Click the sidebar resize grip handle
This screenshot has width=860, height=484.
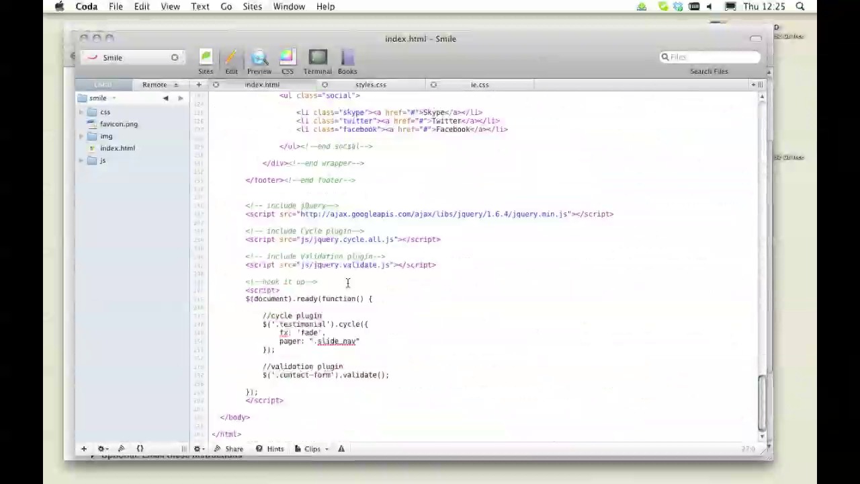[x=183, y=448]
